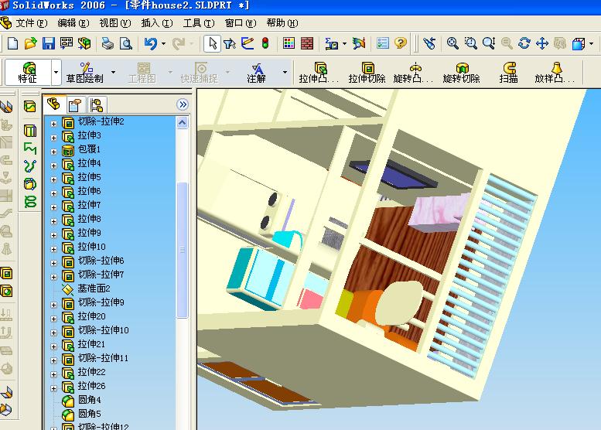
Task: Select the Rotate View tool
Action: (524, 43)
